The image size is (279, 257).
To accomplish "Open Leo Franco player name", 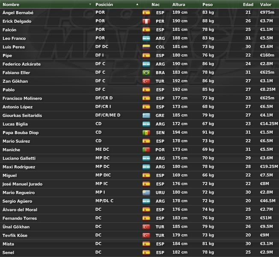I will [x=14, y=38].
